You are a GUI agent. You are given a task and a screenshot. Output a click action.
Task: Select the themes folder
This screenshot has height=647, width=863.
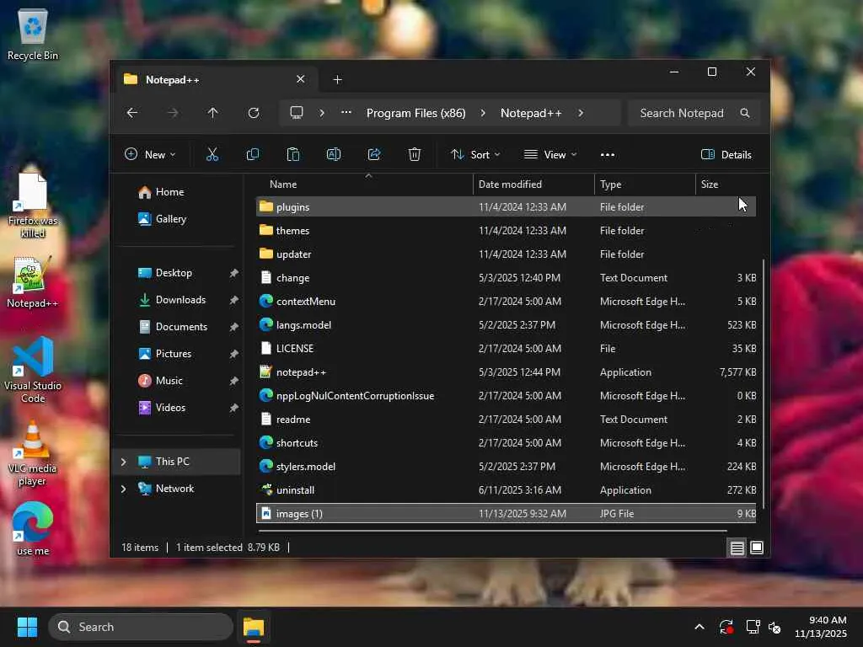(x=506, y=231)
